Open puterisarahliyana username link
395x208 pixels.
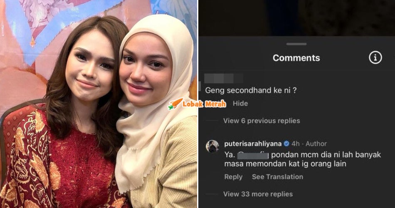pos(253,144)
